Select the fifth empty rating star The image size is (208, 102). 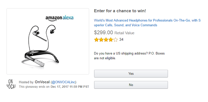point(115,39)
